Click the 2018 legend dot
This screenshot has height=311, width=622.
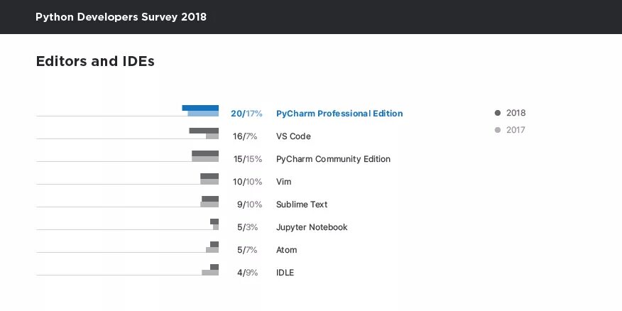[x=498, y=113]
